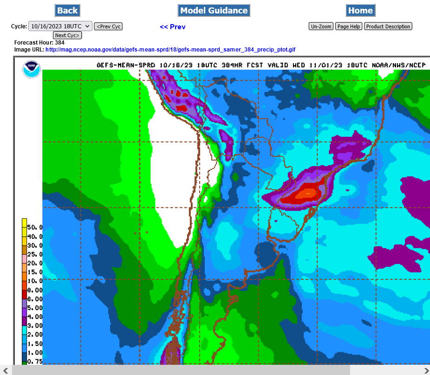This screenshot has width=430, height=375.
Task: Open Page Help
Action: pos(349,26)
